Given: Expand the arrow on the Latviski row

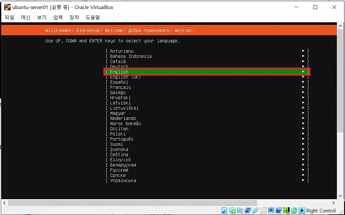Looking at the screenshot, I should pos(303,102).
